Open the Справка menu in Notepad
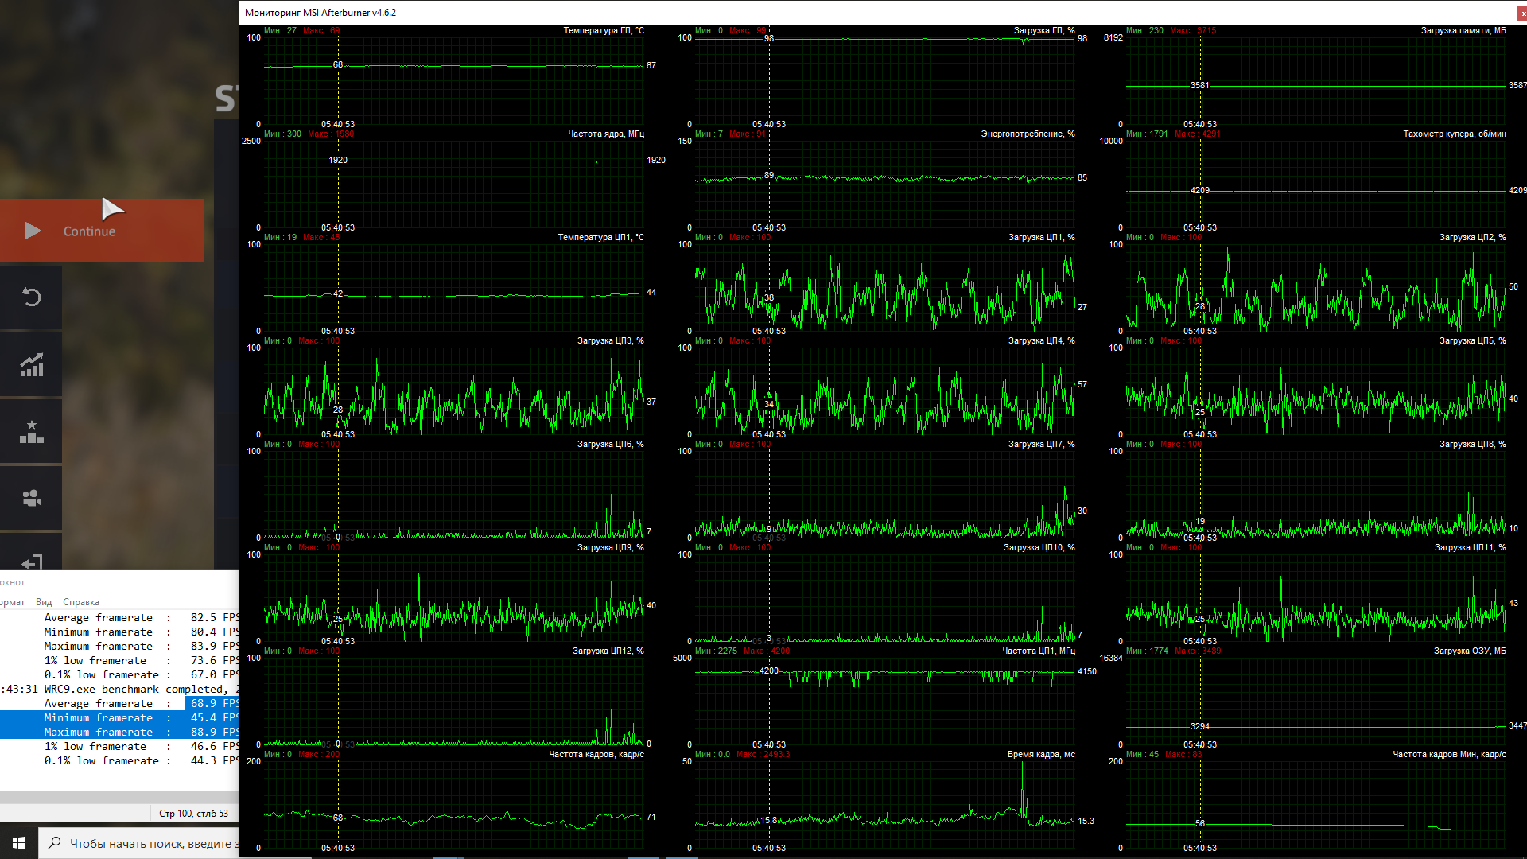The height and width of the screenshot is (859, 1527). tap(81, 602)
